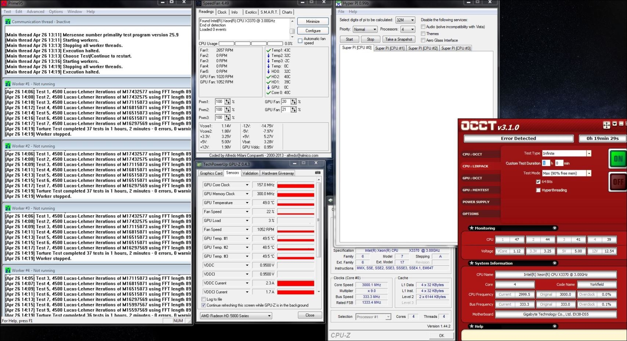Click Take a Snapshot in Hyper PI
This screenshot has height=341, width=627.
click(x=399, y=39)
